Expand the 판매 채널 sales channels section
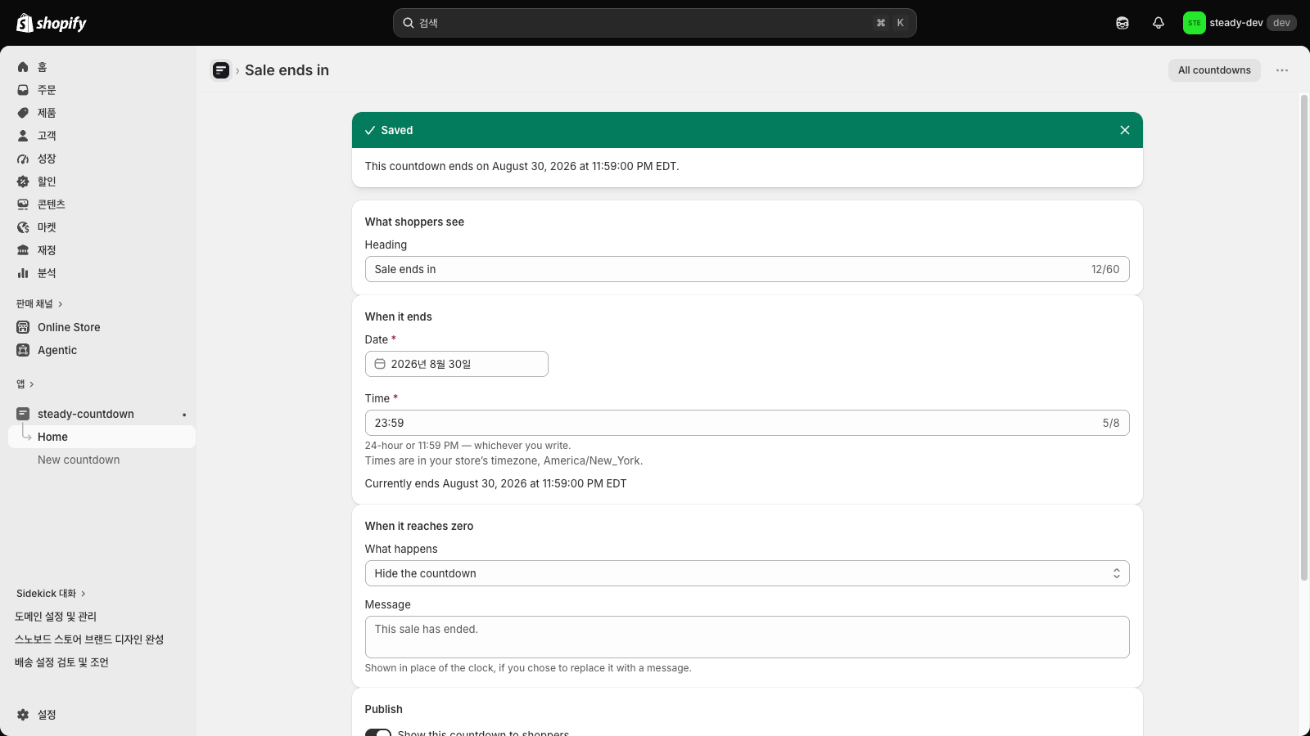This screenshot has width=1310, height=736. 39,304
